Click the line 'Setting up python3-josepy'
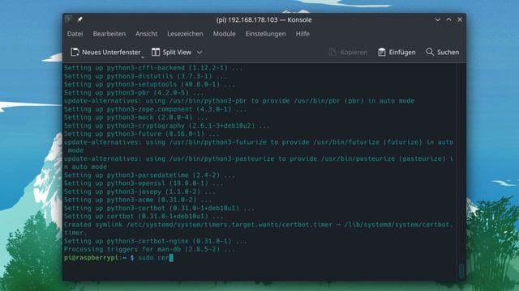Screen dimensions: 519x291 click(x=139, y=192)
